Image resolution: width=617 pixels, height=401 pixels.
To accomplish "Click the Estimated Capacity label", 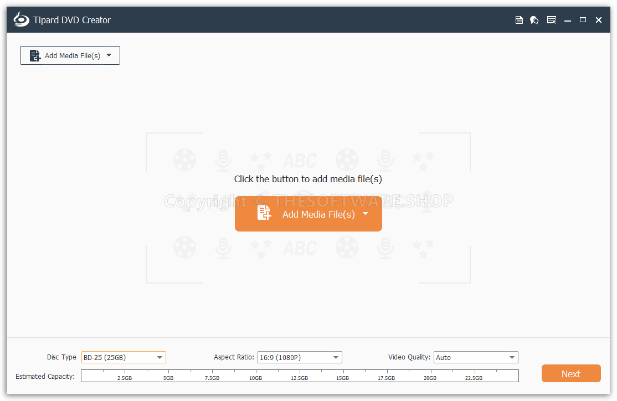I will coord(45,376).
